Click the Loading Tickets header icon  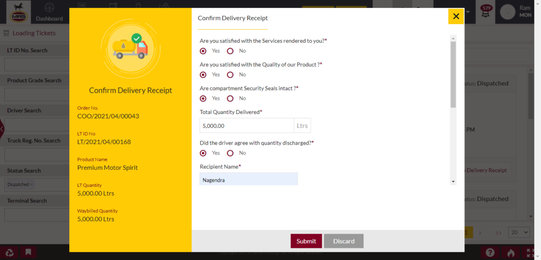tap(6, 33)
